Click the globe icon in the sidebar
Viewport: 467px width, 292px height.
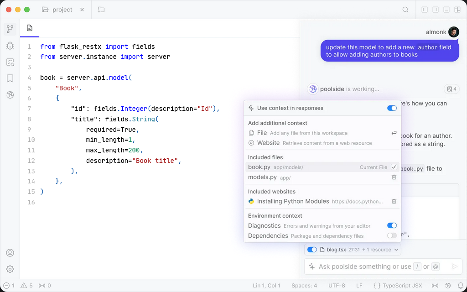point(10,95)
